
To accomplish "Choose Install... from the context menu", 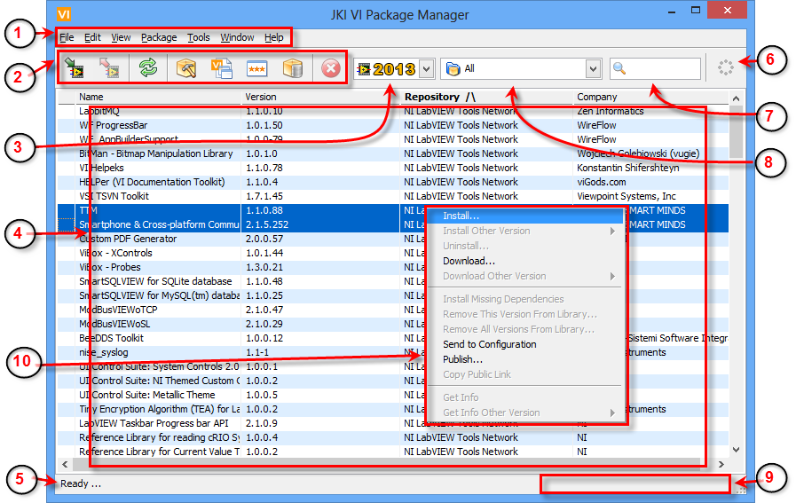I will (461, 216).
